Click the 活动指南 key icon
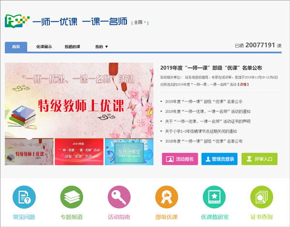The image size is (290, 227). 119,197
